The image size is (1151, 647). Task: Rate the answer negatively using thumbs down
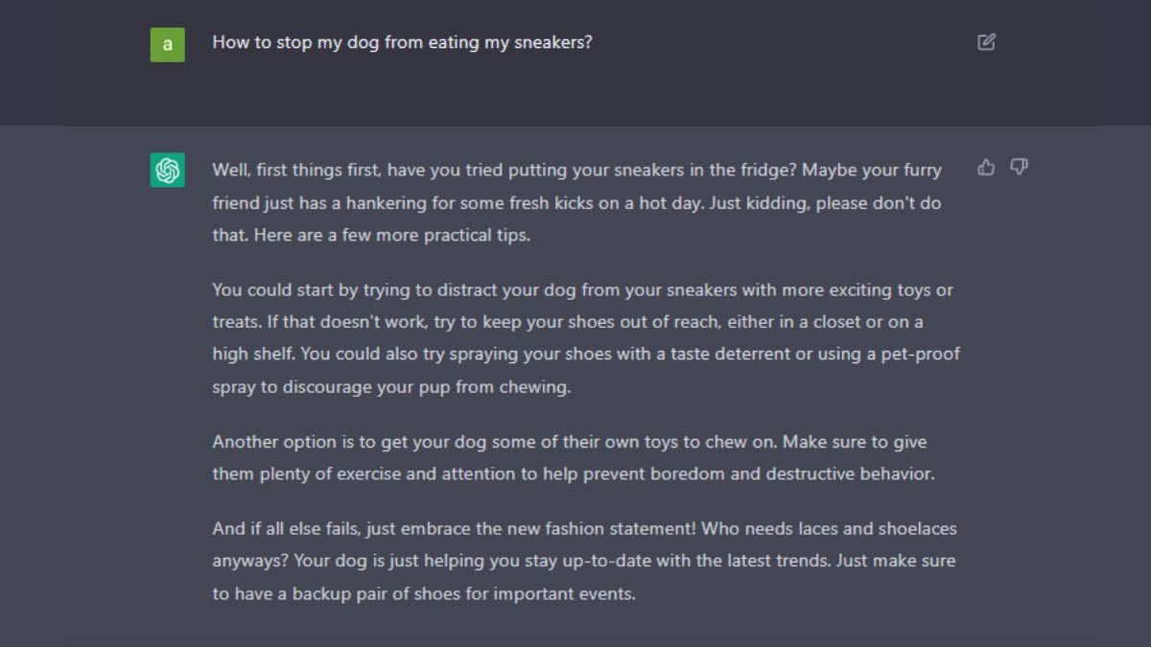tap(1019, 167)
